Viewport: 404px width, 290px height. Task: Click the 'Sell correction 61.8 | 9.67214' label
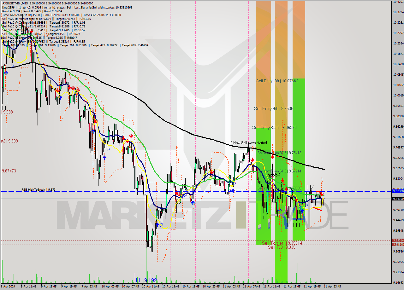279,171
